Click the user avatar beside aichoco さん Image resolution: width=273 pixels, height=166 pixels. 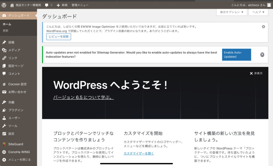click(269, 5)
